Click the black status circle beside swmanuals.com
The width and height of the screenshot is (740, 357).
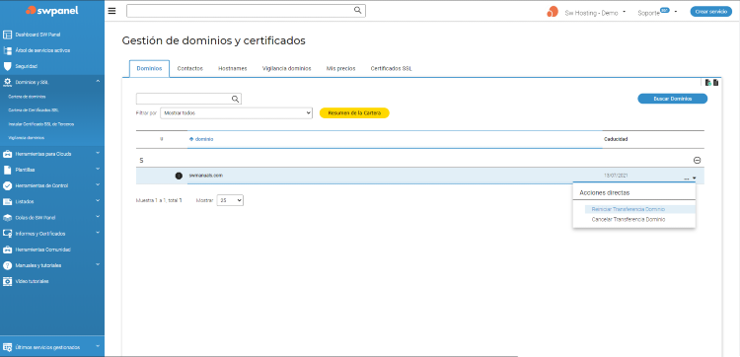click(179, 176)
